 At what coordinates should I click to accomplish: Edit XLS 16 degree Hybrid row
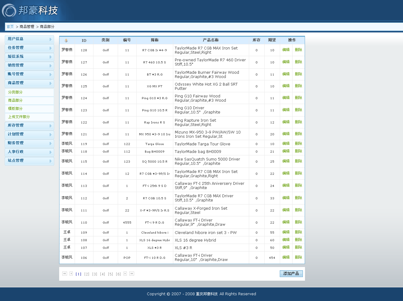(286, 240)
